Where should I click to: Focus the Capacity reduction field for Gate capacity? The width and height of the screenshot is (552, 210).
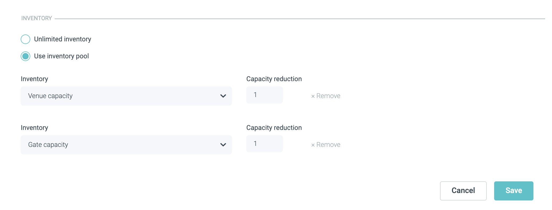(x=264, y=144)
